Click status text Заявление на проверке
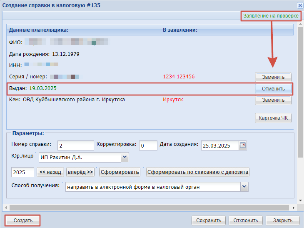This screenshot has width=304, height=228. [271, 16]
